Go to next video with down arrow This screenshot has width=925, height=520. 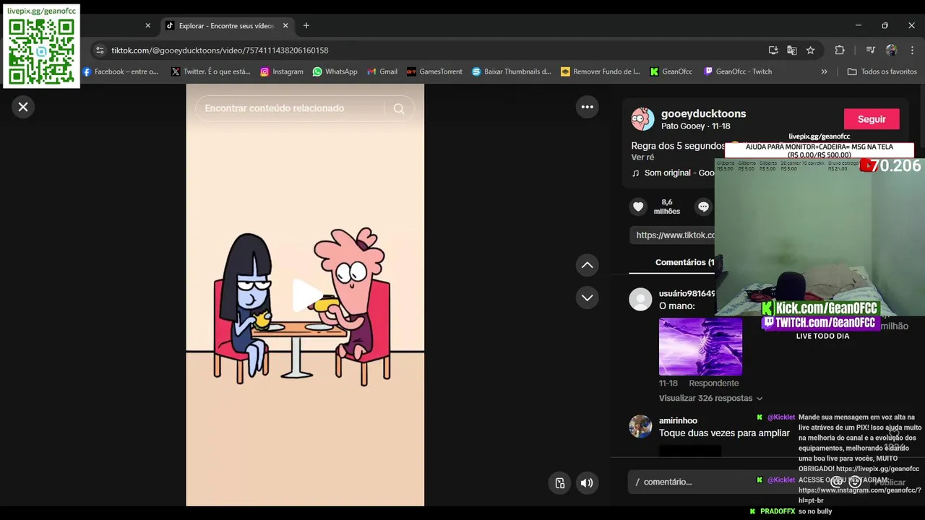pos(588,298)
